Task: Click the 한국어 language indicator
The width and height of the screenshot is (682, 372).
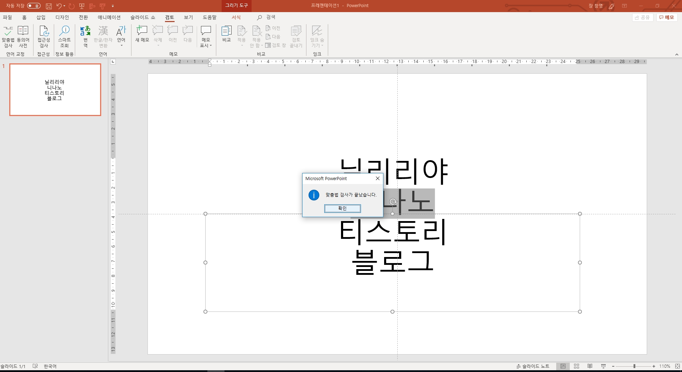Action: pyautogui.click(x=50, y=366)
